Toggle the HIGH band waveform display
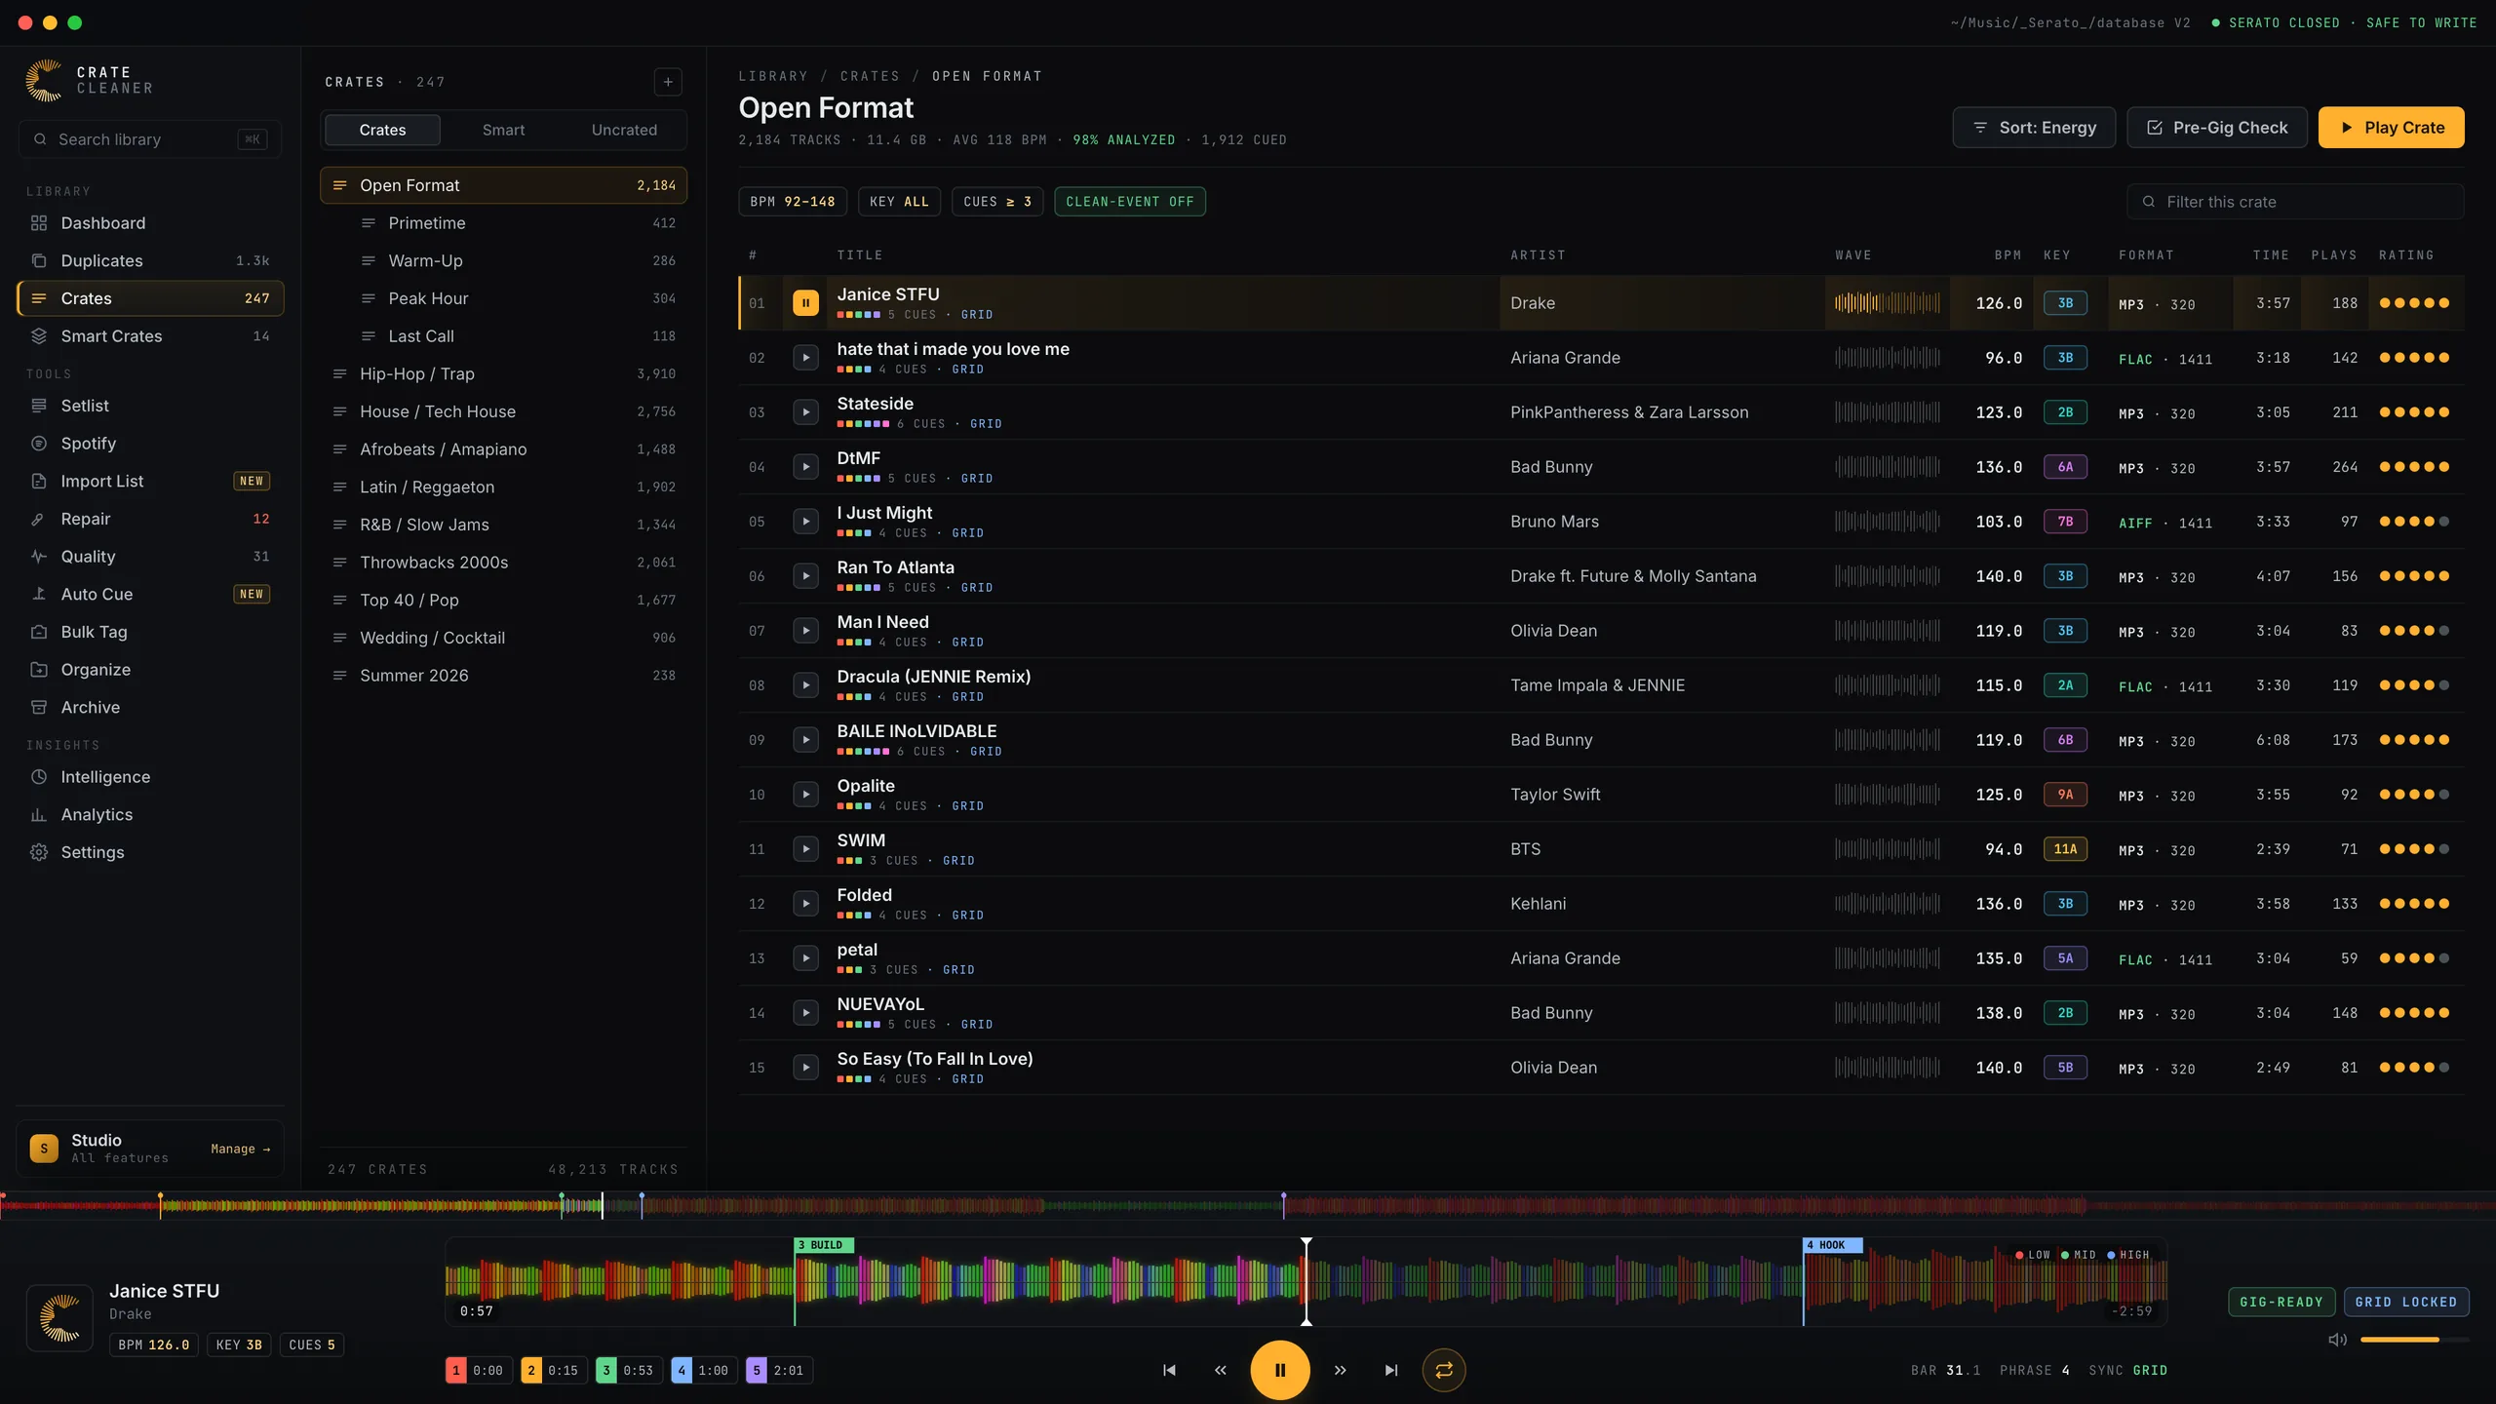2496x1404 pixels. click(2128, 1255)
